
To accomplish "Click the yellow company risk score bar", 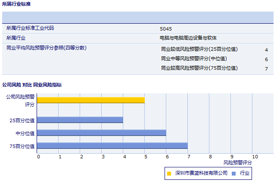I will [90, 100].
